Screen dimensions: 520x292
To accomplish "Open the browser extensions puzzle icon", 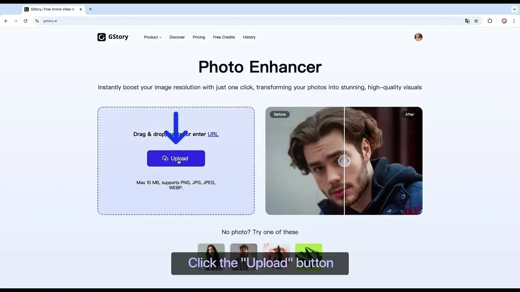I will pos(490,21).
